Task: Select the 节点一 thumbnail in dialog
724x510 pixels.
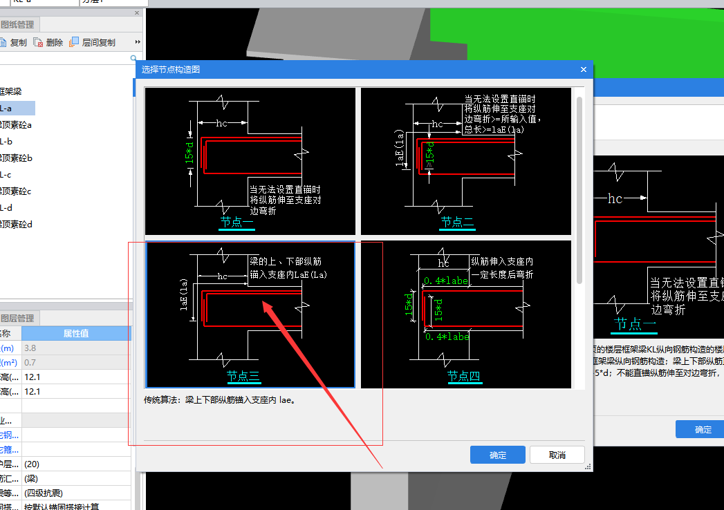Action: click(x=250, y=161)
